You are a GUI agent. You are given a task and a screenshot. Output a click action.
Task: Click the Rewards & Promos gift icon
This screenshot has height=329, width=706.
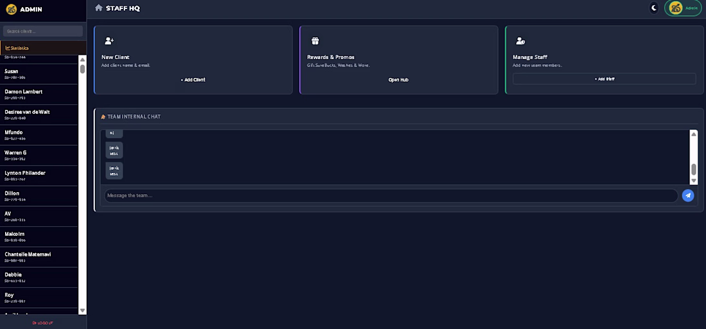click(315, 41)
